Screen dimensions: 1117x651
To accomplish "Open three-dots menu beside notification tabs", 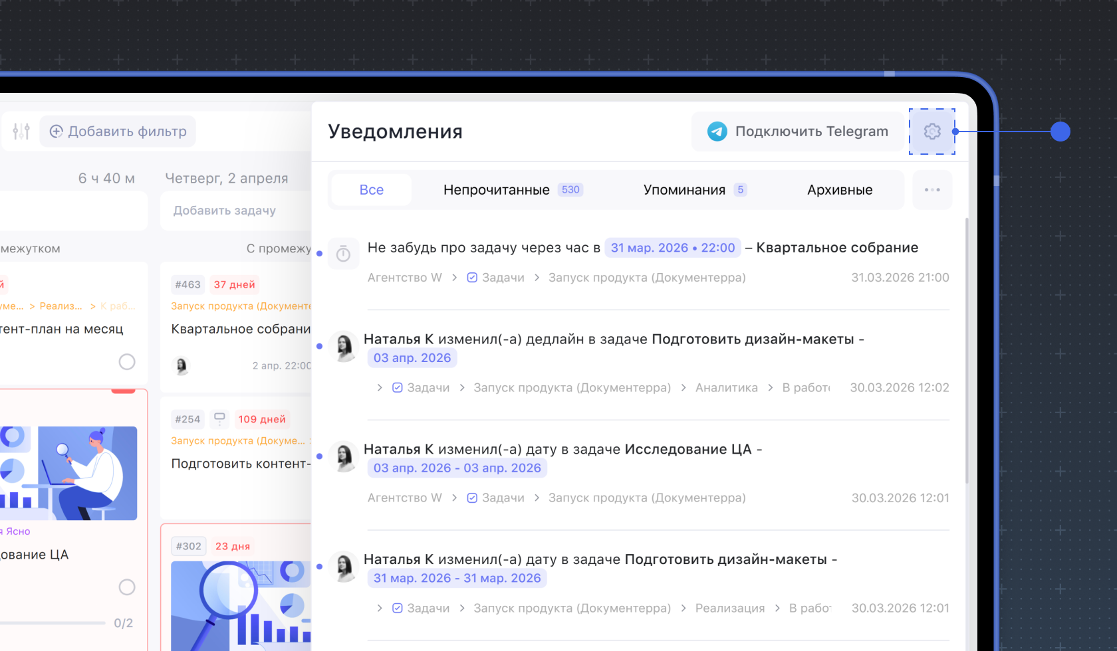I will [932, 190].
